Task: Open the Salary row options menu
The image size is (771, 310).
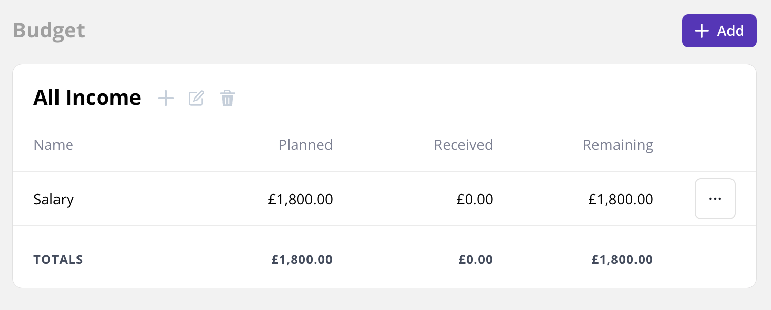Action: coord(715,199)
